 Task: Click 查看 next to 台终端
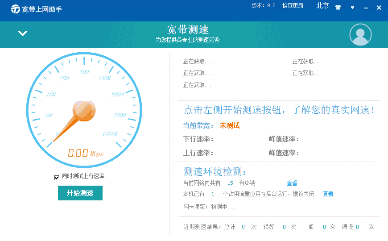(292, 183)
